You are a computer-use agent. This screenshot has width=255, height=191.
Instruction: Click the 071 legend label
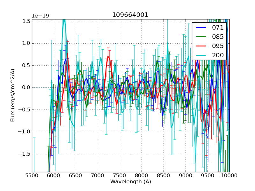pyautogui.click(x=218, y=28)
